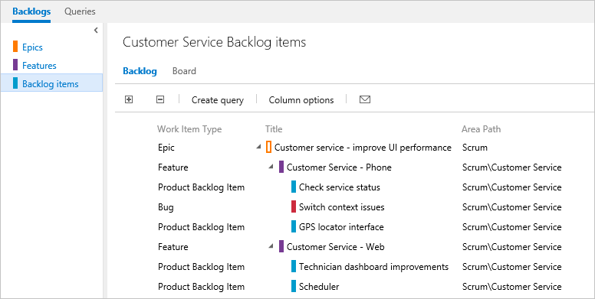Collapse the improve UI performance epic row
595x299 pixels.
259,147
